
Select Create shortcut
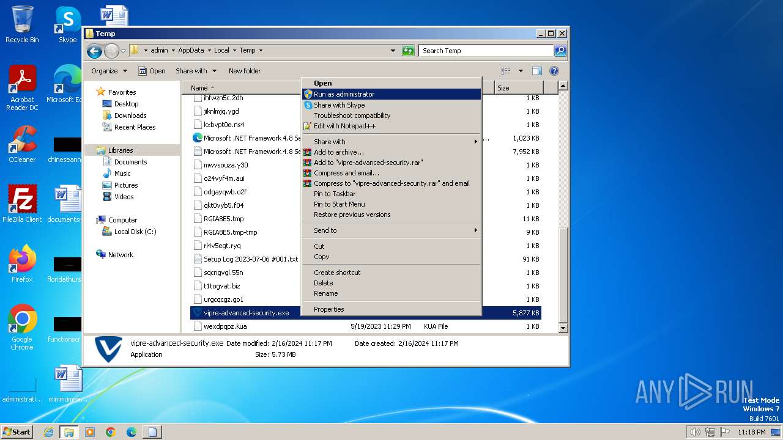(391, 273)
